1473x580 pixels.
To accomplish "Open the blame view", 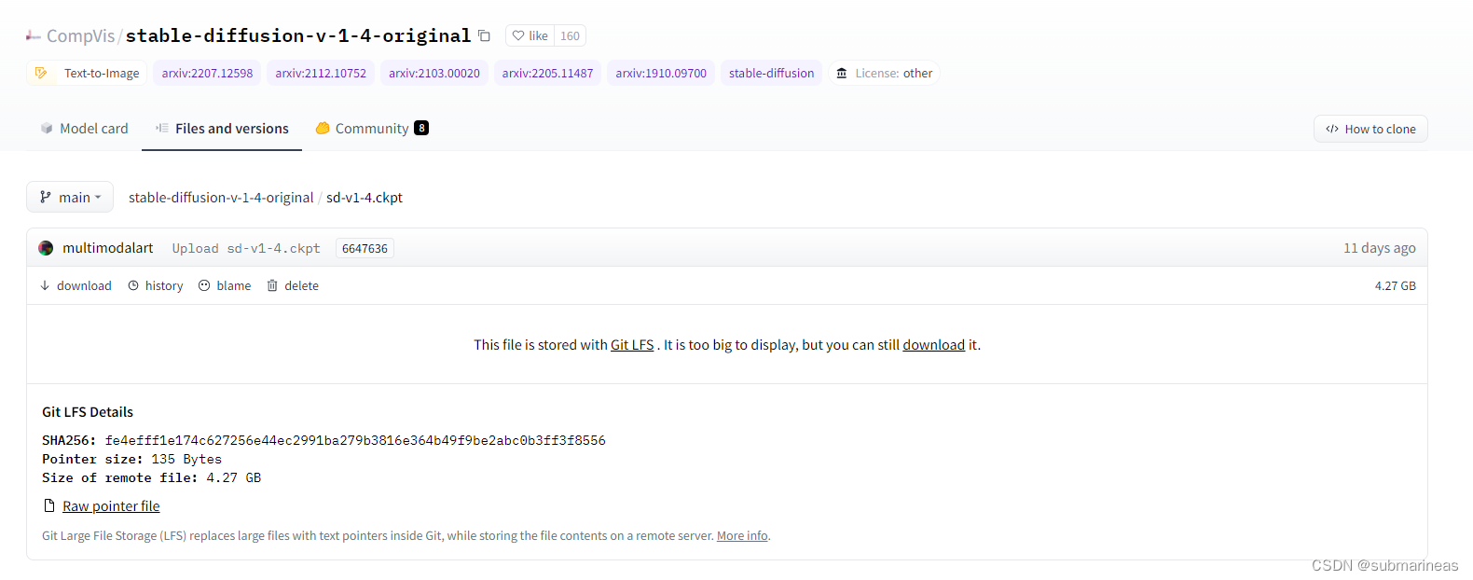I will click(225, 285).
